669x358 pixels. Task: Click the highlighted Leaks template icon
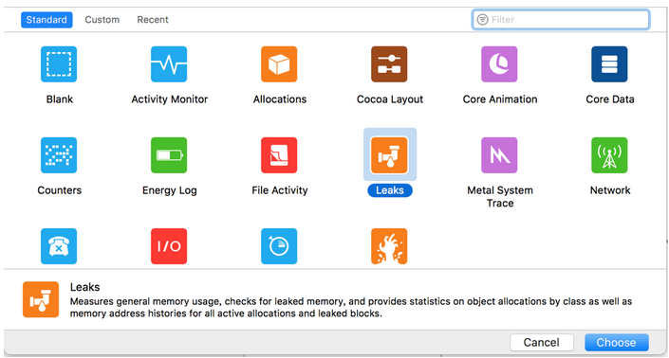(x=389, y=155)
